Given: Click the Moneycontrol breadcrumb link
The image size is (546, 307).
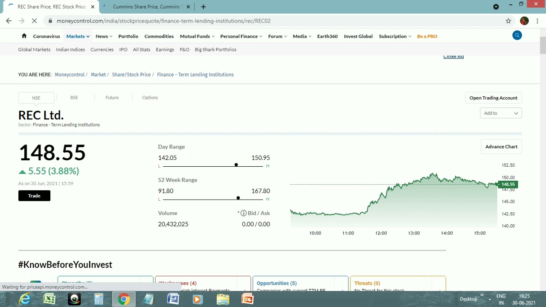Looking at the screenshot, I should click(70, 75).
